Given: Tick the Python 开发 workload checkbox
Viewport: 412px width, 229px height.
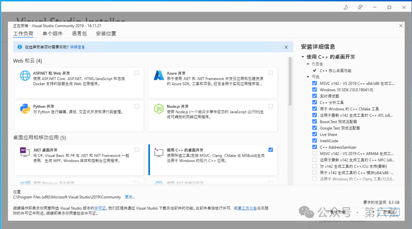Looking at the screenshot, I should [x=137, y=106].
